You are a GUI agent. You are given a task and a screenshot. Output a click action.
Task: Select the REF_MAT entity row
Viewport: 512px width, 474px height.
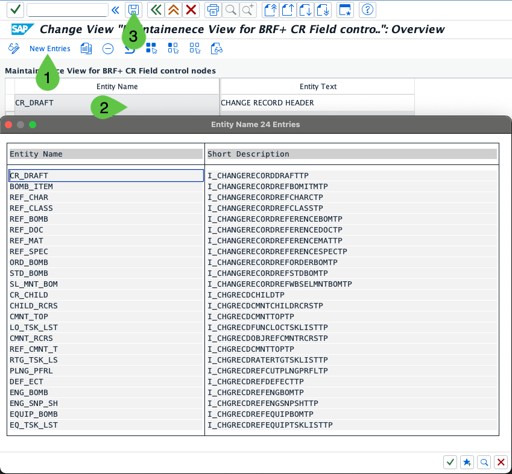(x=27, y=241)
